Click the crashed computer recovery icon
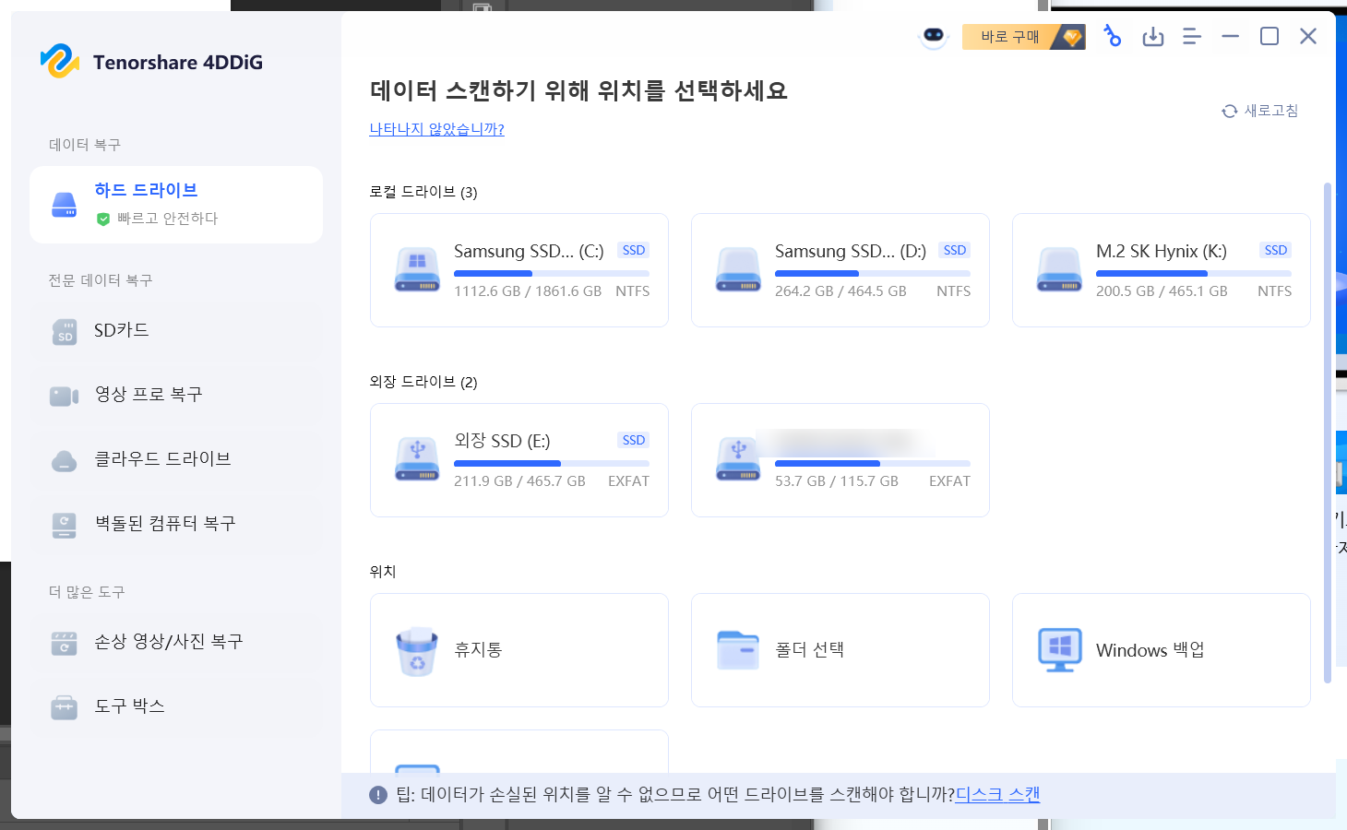The image size is (1347, 830). coord(65,526)
